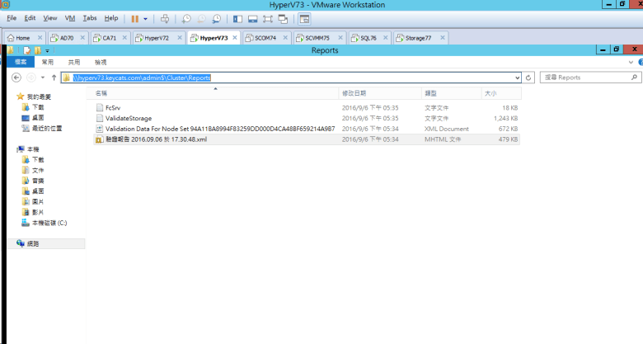Click the Explorer back navigation arrow
This screenshot has height=344, width=643.
point(16,78)
